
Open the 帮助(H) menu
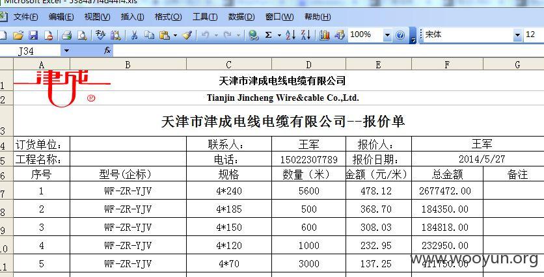coord(318,17)
